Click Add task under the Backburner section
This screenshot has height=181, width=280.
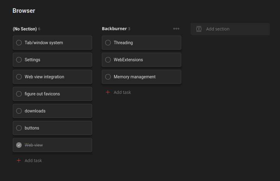pos(122,92)
